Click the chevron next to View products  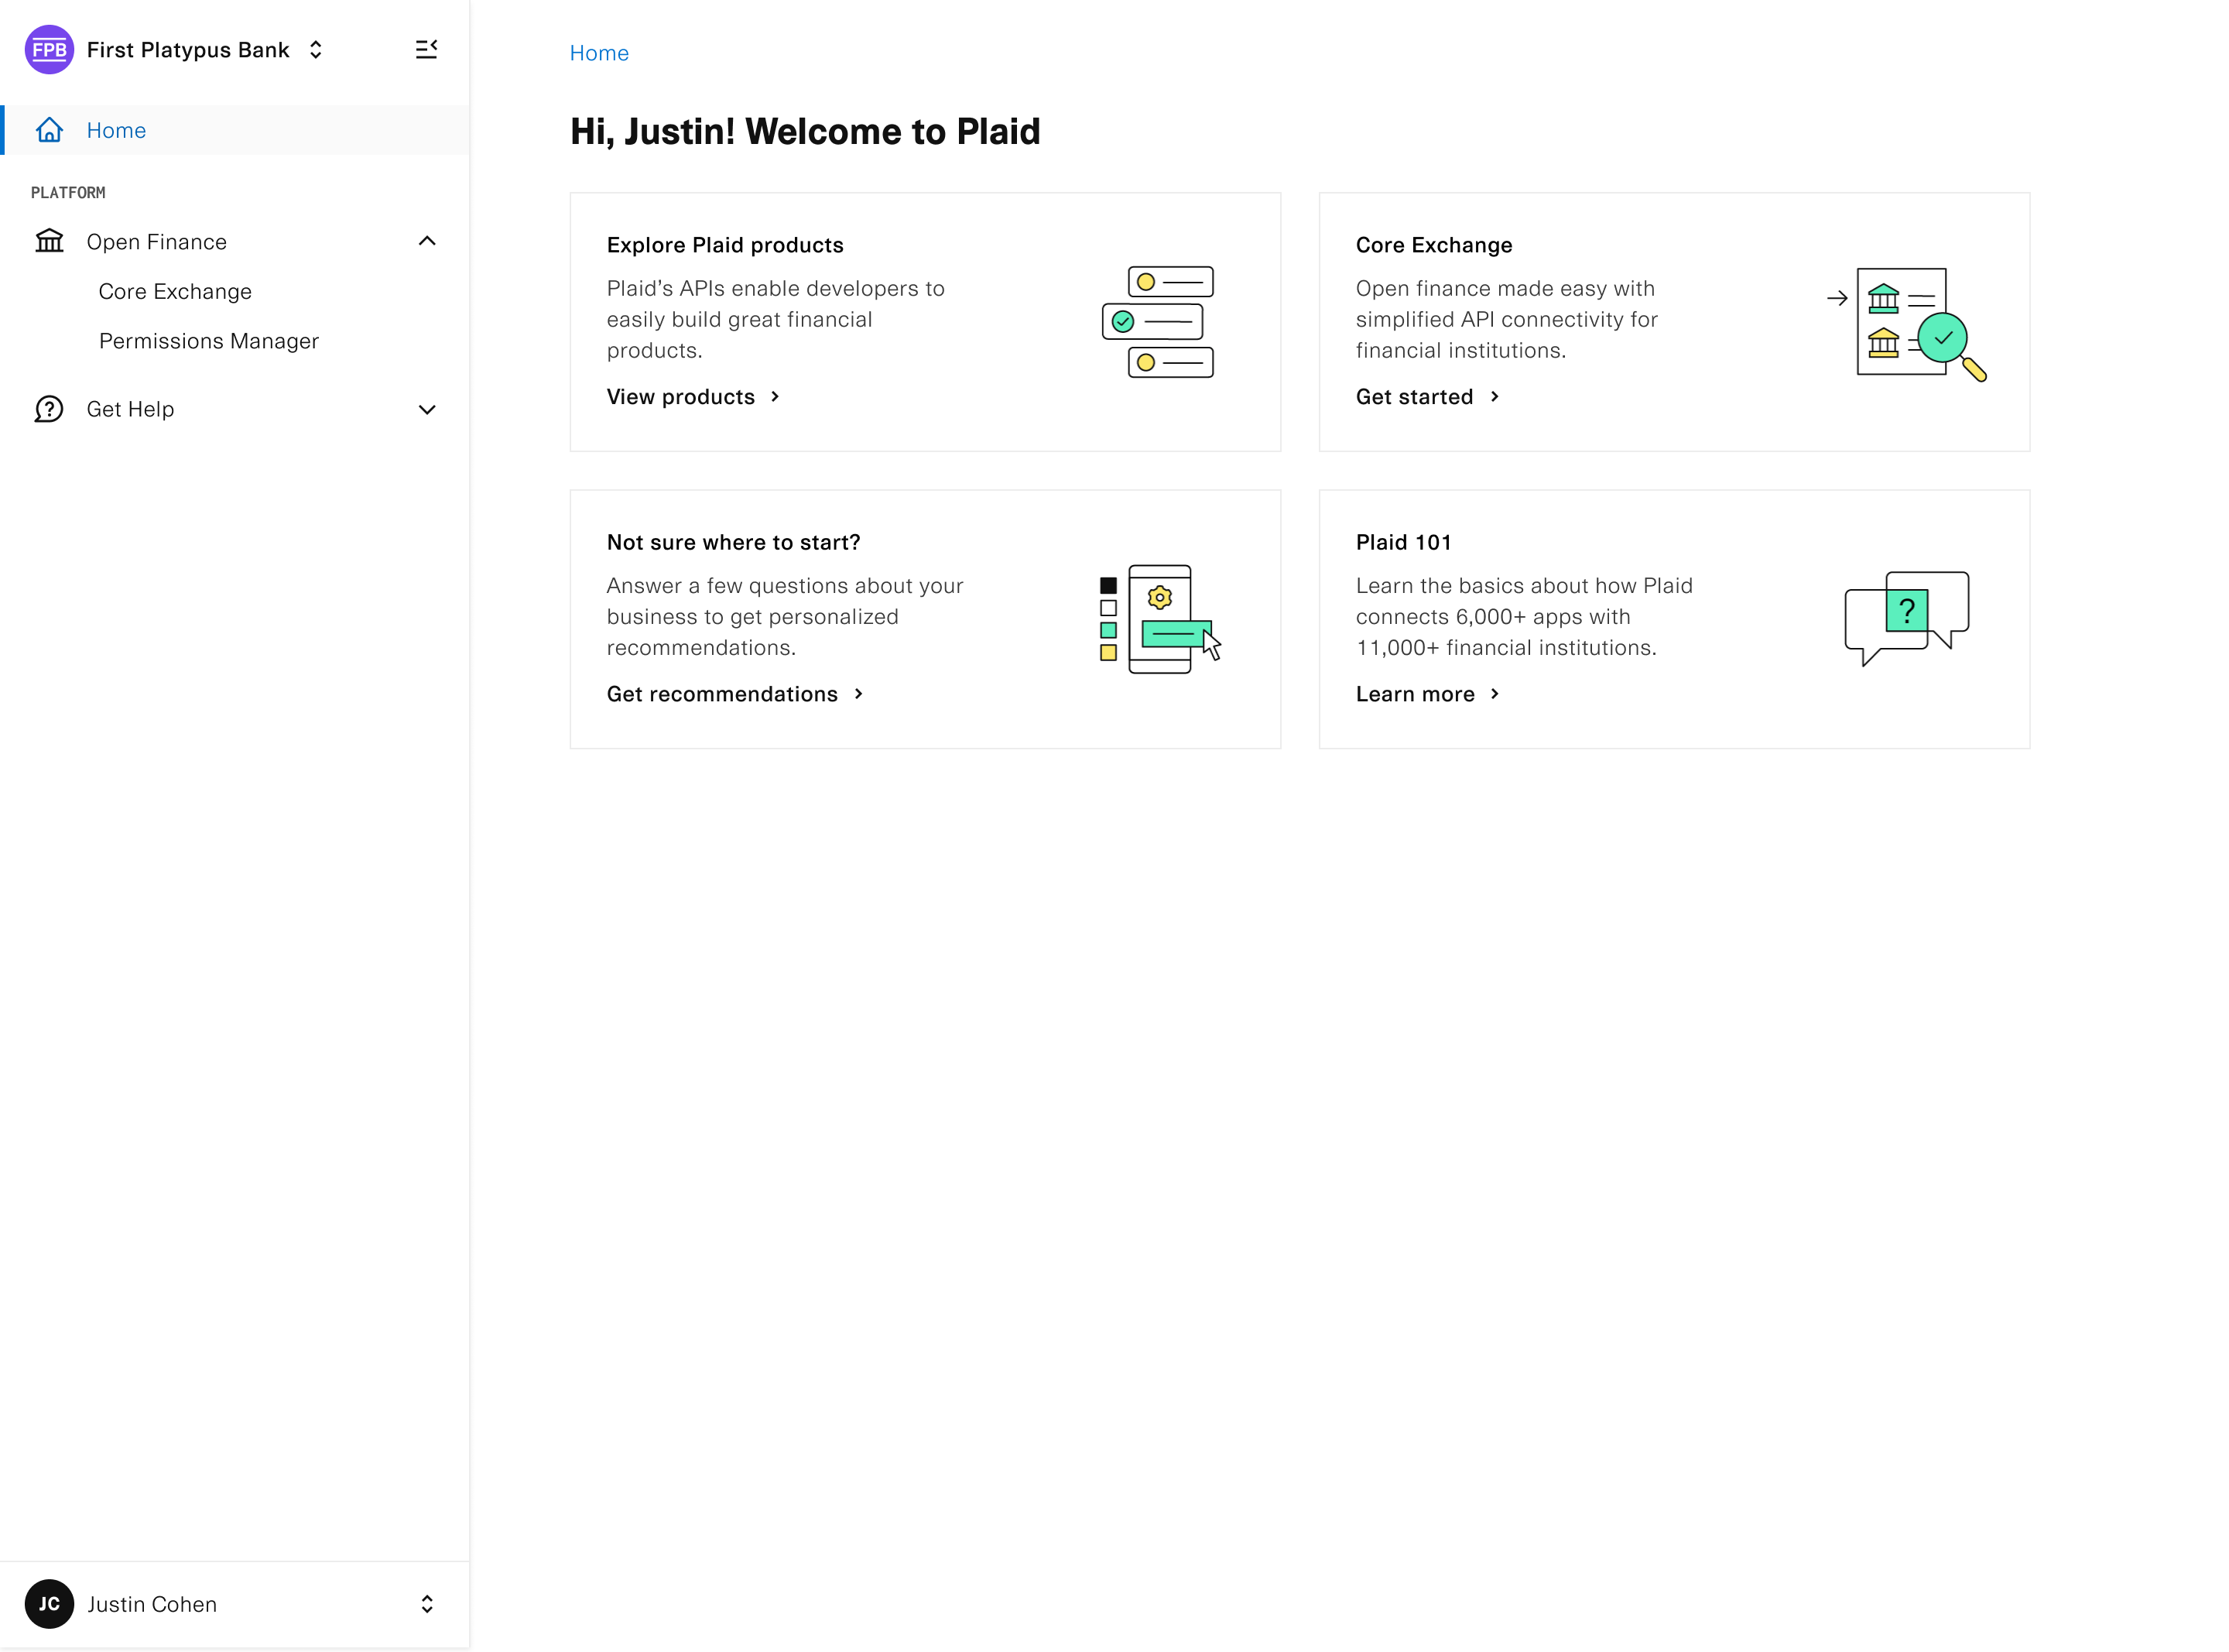pos(775,397)
